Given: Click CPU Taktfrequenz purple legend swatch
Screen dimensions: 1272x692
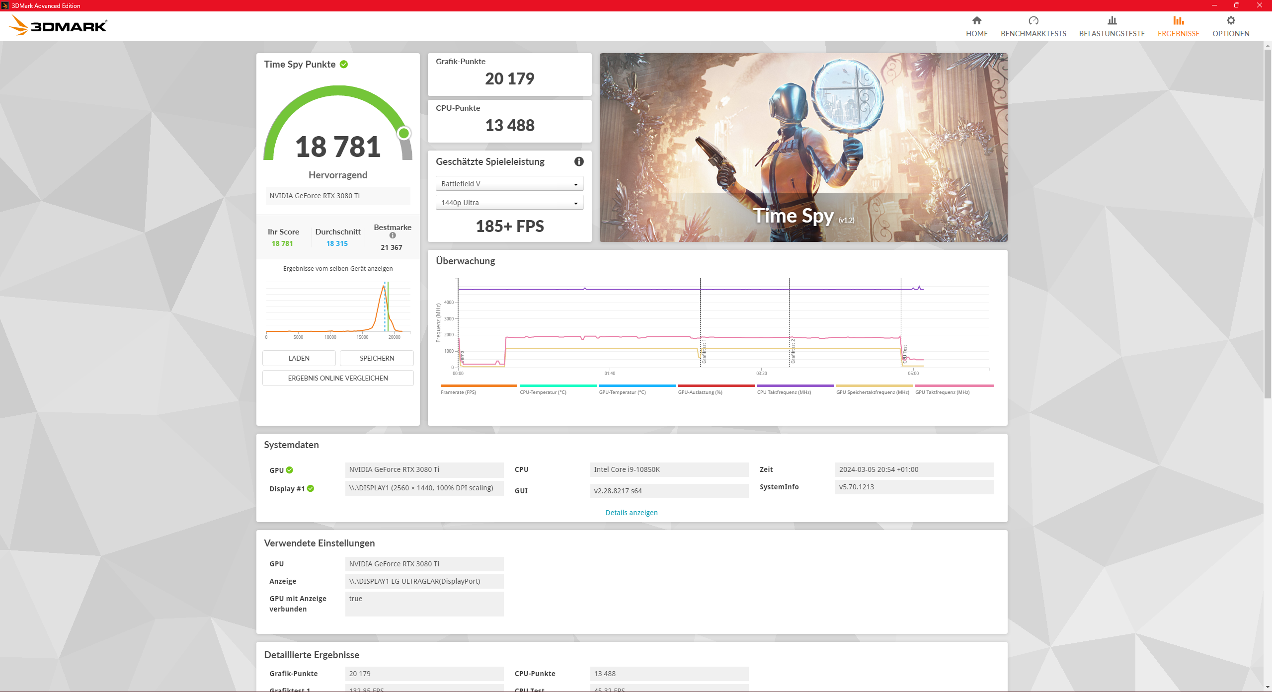Looking at the screenshot, I should [795, 385].
